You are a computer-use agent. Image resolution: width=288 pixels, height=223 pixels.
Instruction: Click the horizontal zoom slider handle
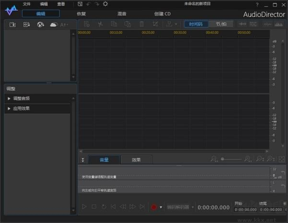(222, 159)
